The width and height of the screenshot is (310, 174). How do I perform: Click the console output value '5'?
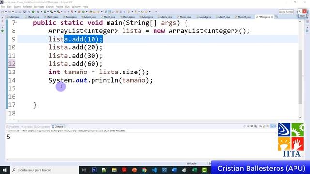[x=8, y=137]
